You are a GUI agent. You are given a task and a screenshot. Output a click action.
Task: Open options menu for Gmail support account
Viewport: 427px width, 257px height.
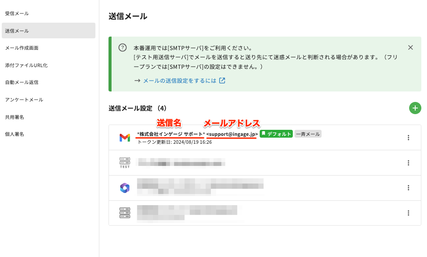(408, 138)
